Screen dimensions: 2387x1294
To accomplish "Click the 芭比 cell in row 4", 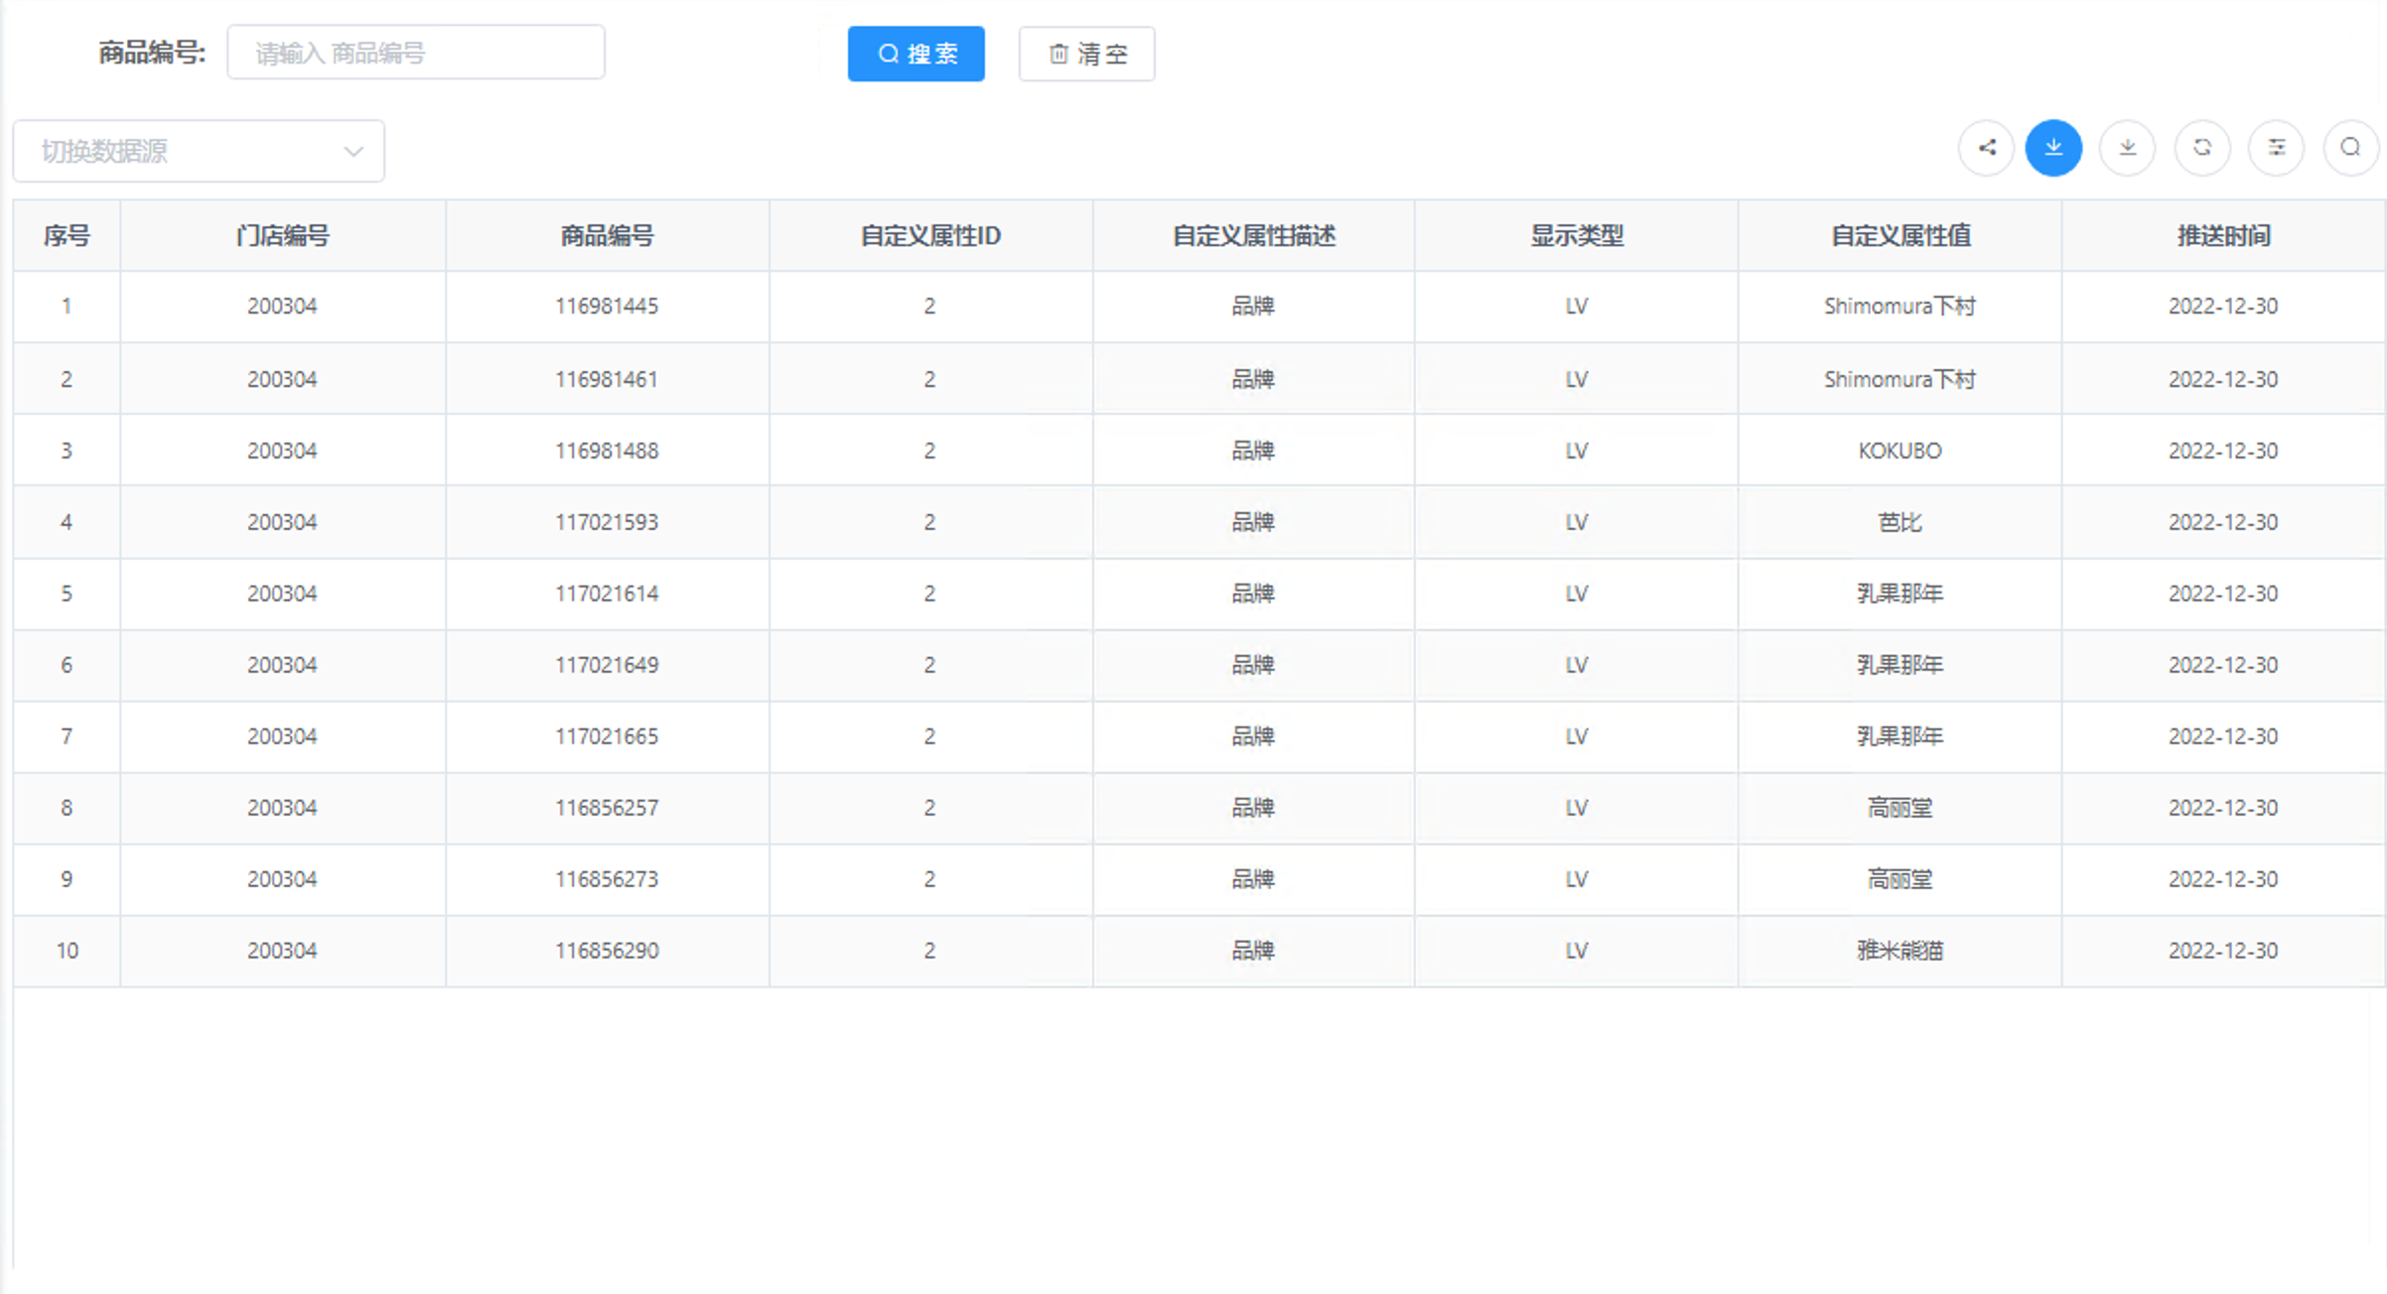I will [1899, 522].
